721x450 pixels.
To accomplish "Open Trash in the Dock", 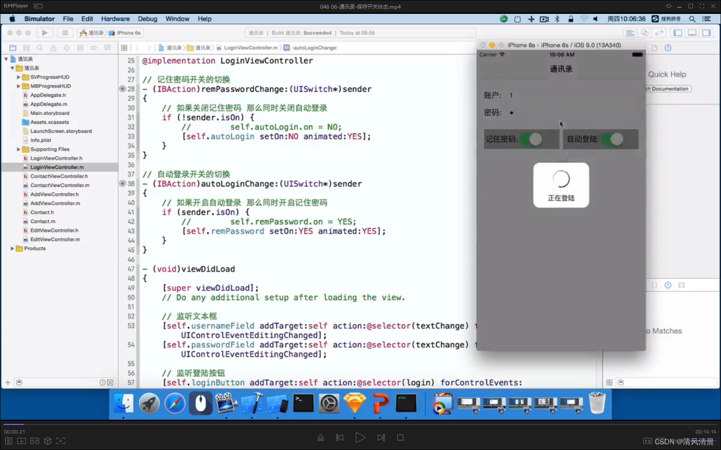I will click(597, 403).
